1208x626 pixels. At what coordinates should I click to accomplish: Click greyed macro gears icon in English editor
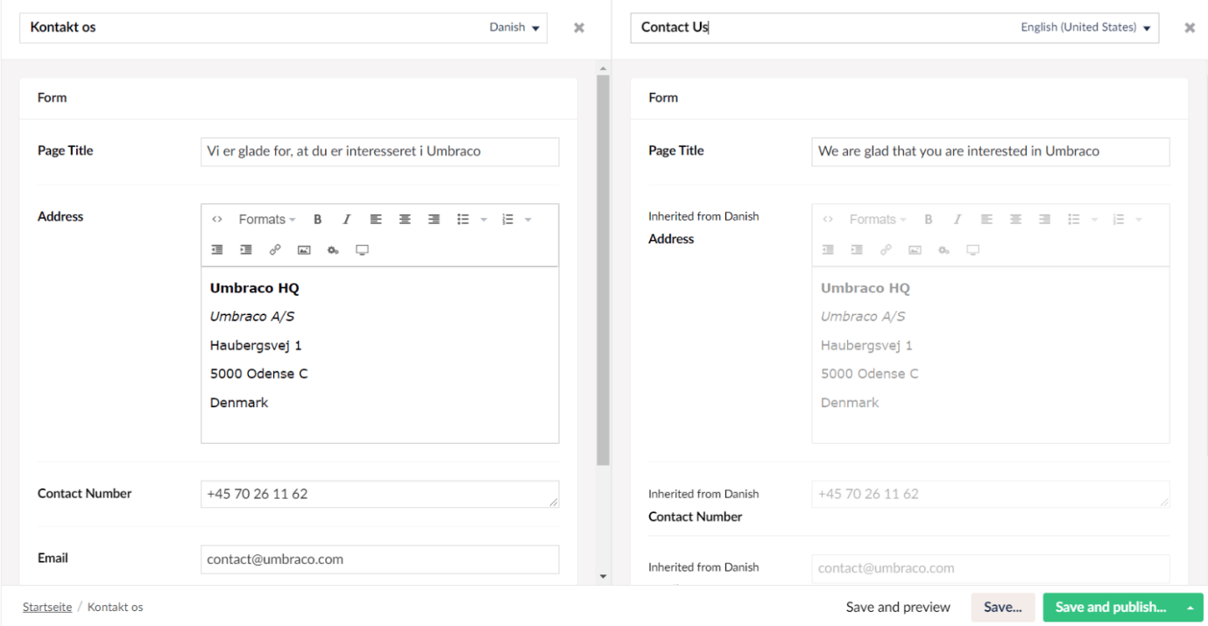(943, 250)
